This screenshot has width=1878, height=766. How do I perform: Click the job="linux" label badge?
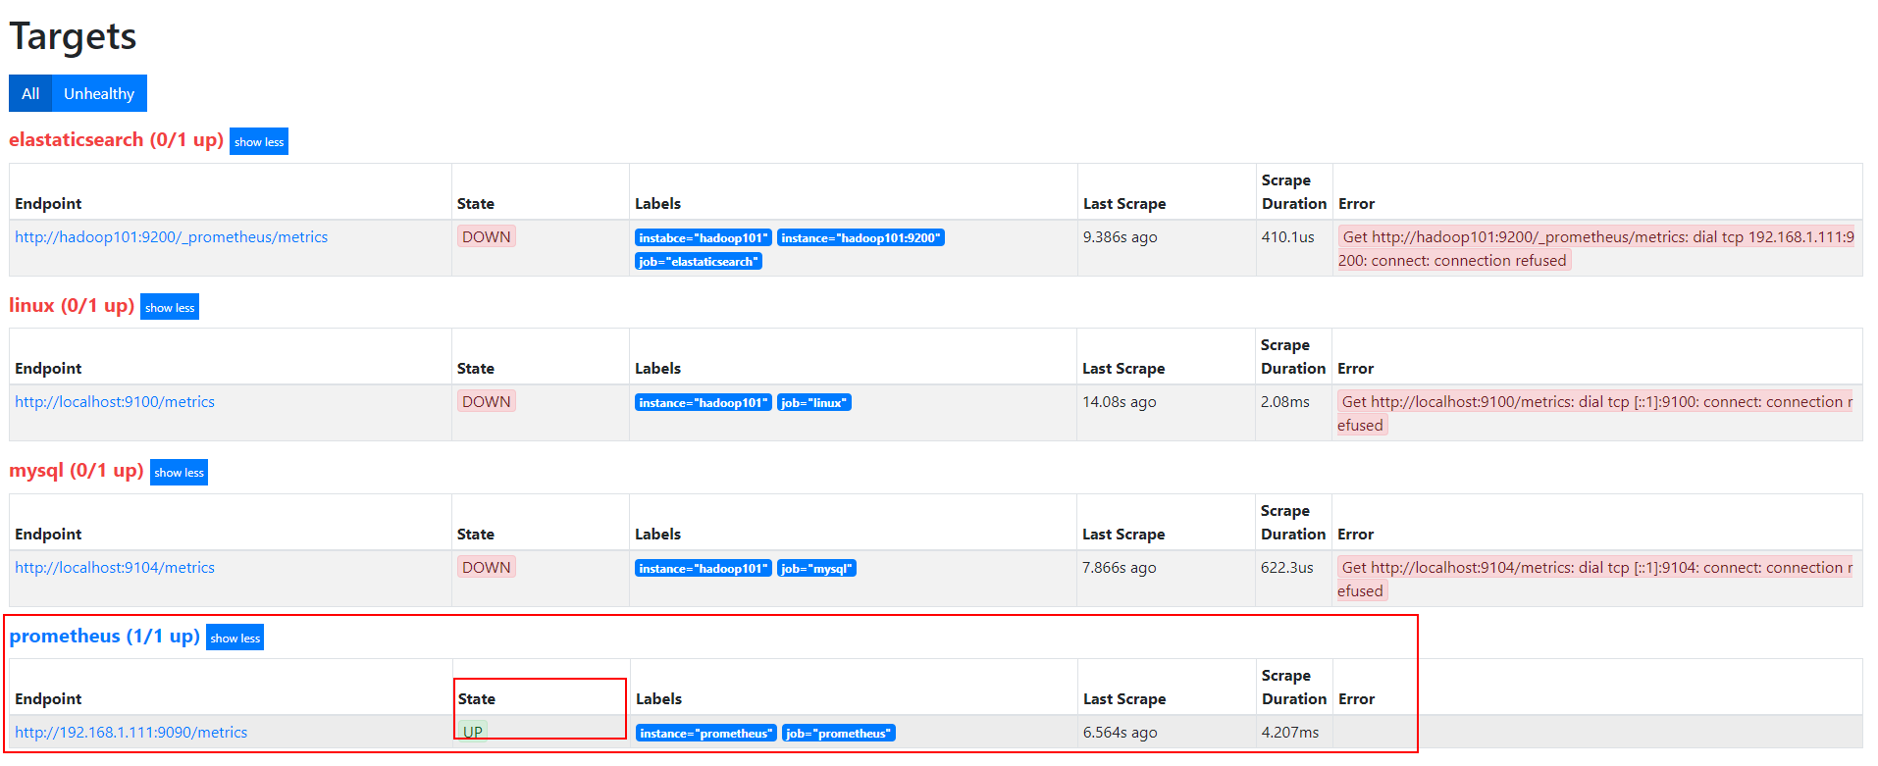pos(814,403)
